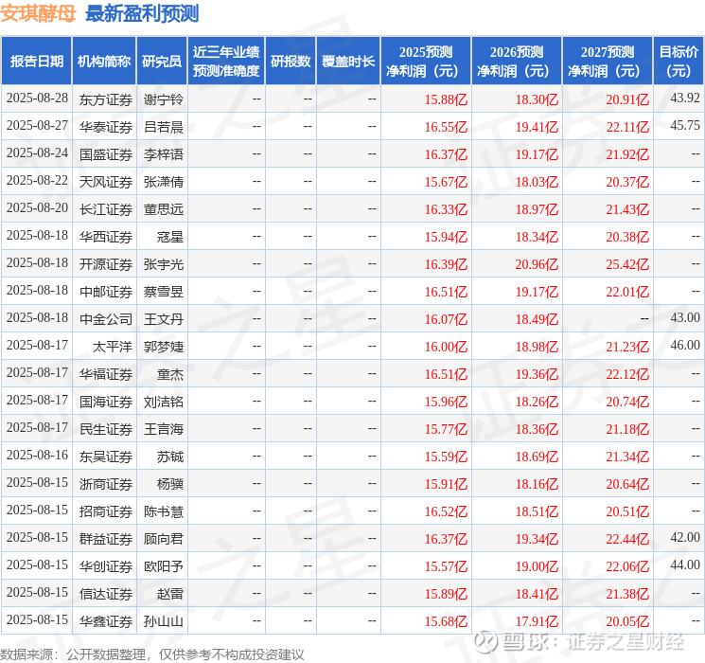Click the 报告日期 column header
Screen dimensions: 705x663
(36, 62)
